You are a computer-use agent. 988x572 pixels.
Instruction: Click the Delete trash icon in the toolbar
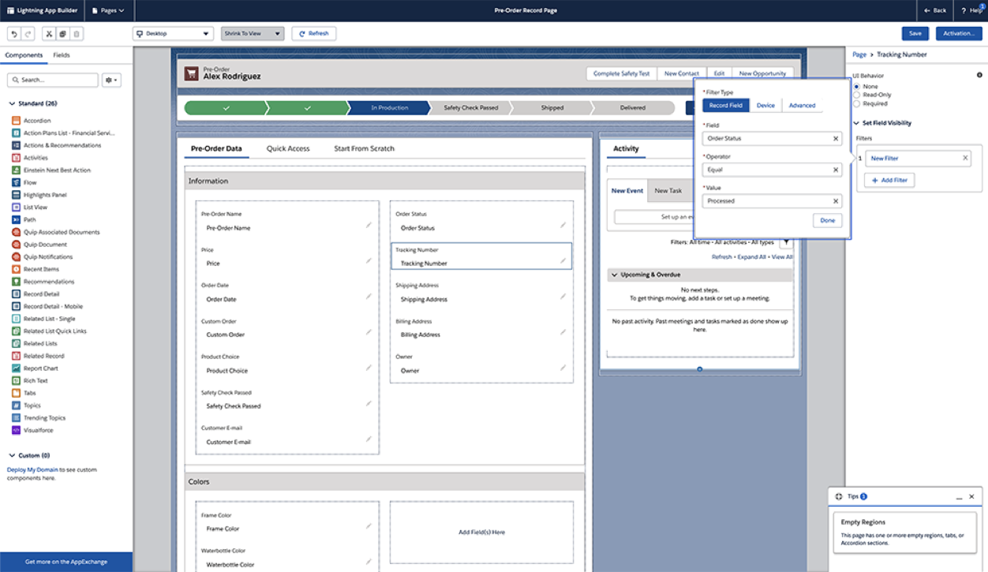click(77, 33)
